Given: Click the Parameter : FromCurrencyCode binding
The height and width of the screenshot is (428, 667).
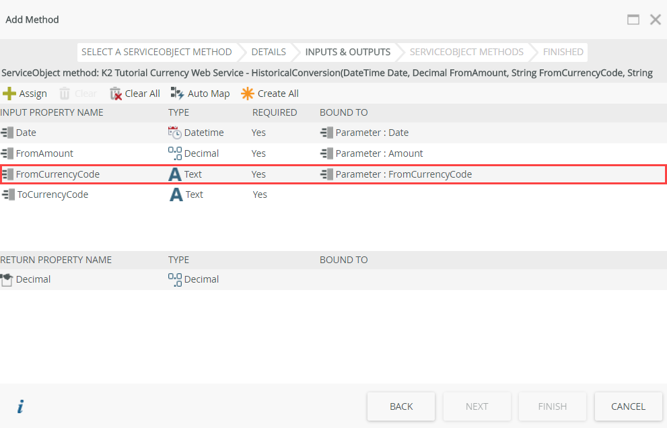Looking at the screenshot, I should [x=403, y=174].
